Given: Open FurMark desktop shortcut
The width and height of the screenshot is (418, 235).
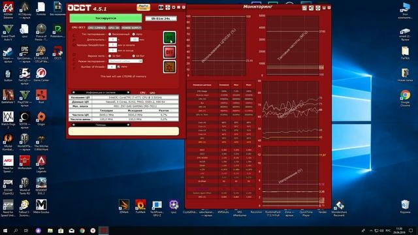Looking at the screenshot, I should tap(140, 206).
